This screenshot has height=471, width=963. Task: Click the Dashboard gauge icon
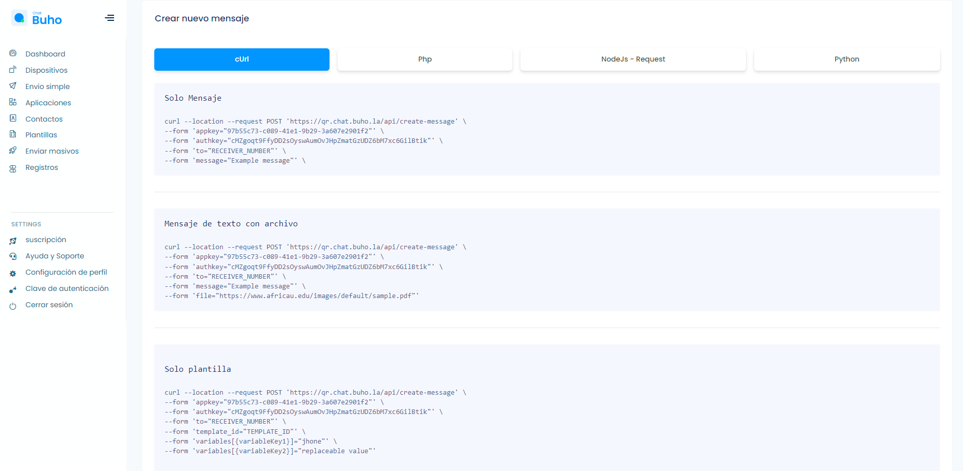[x=13, y=53]
